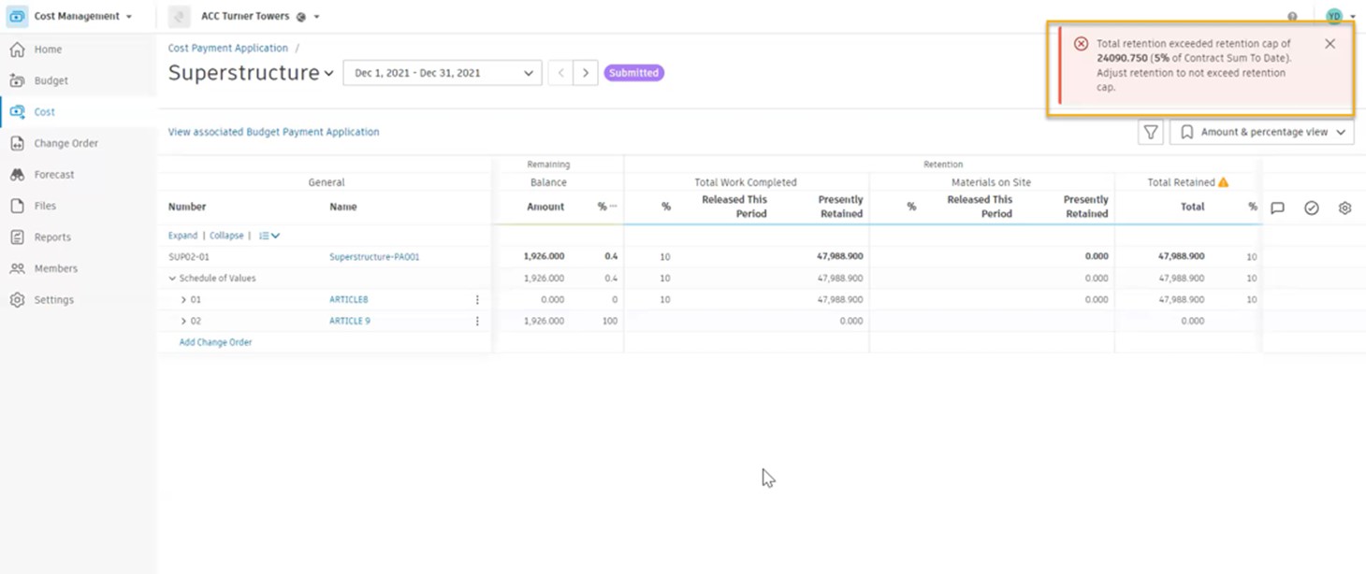Screen dimensions: 1366x574
Task: Click the Settings gear icon in sidebar
Action: coord(17,300)
